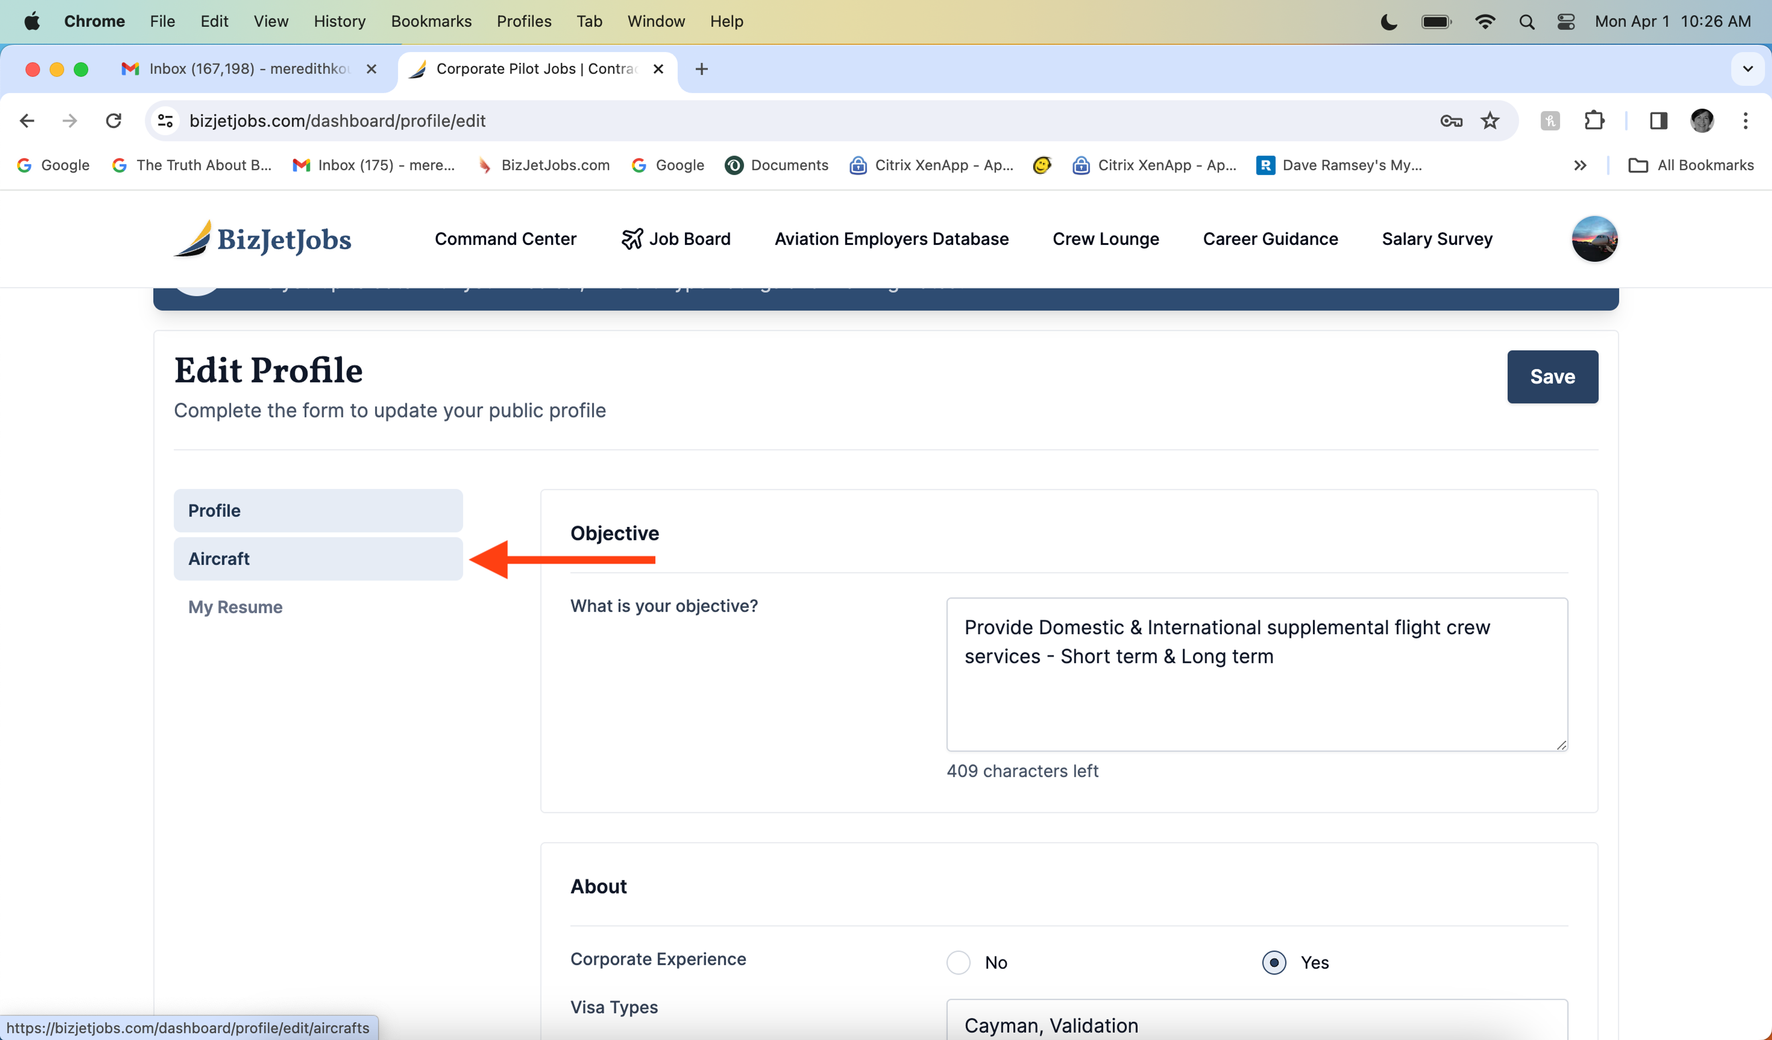Click the Save button
This screenshot has width=1772, height=1040.
1552,376
